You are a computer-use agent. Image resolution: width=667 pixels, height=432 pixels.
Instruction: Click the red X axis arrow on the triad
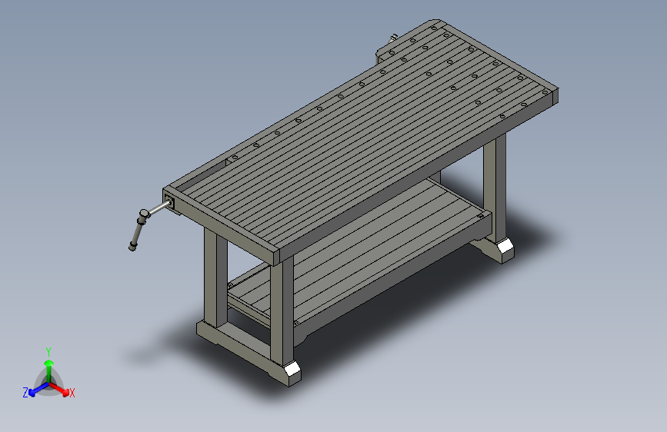pos(59,389)
